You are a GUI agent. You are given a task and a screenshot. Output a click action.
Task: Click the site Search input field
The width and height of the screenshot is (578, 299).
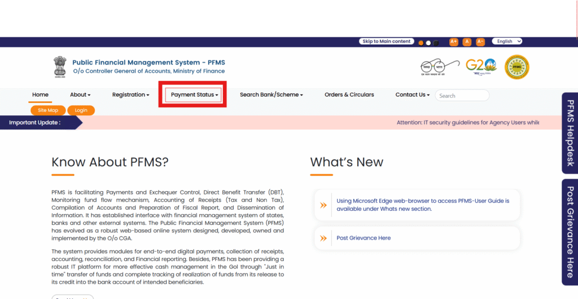462,96
